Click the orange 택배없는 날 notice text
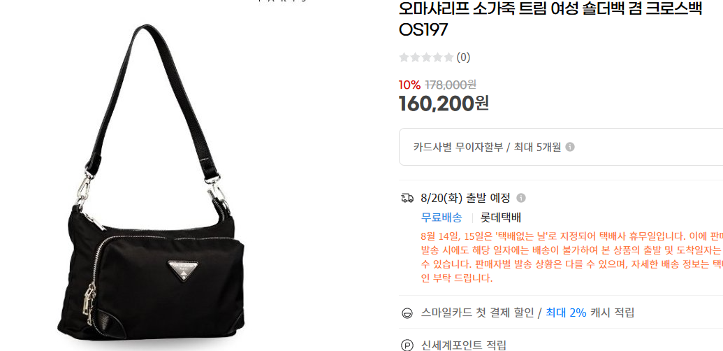 571,257
